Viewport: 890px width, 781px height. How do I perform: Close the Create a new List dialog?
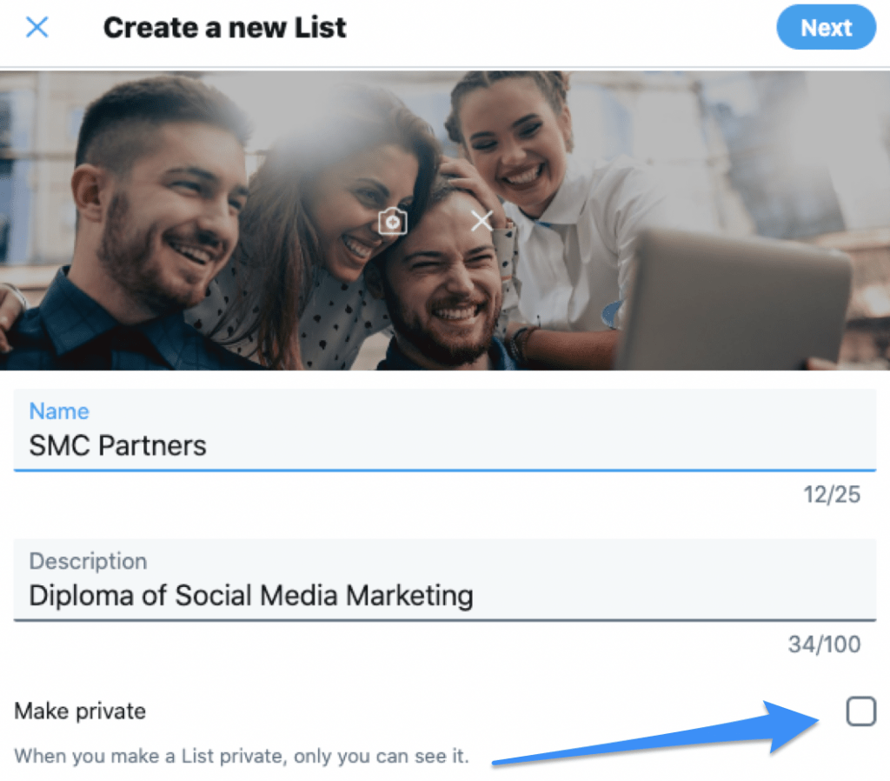(37, 27)
